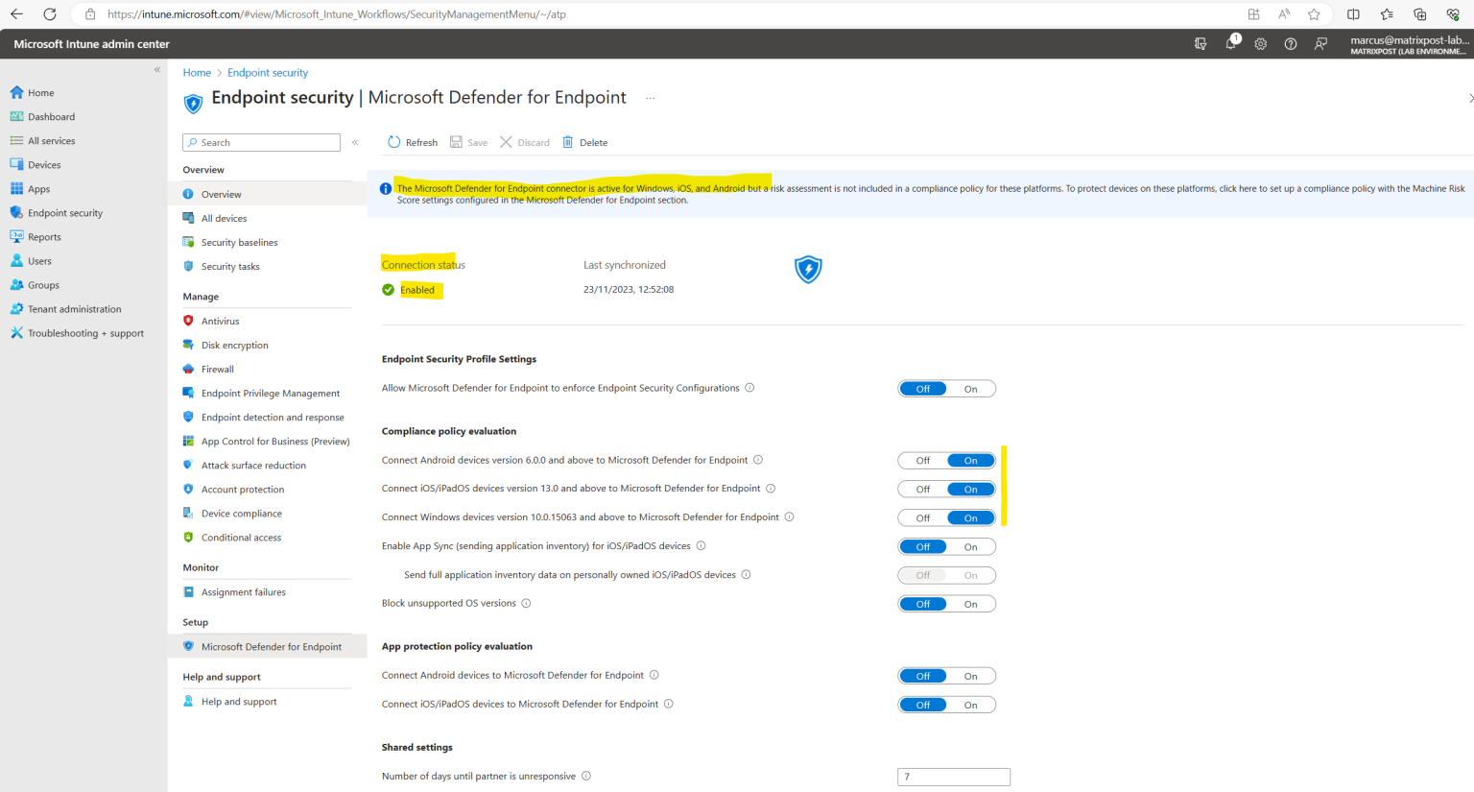Refresh the Defender connector page
The image size is (1474, 792).
point(412,142)
